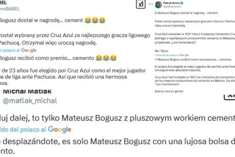The height and width of the screenshot is (157, 235).
Task: Click the Google logo under the rmBAREL tweet
Action: 29,50
